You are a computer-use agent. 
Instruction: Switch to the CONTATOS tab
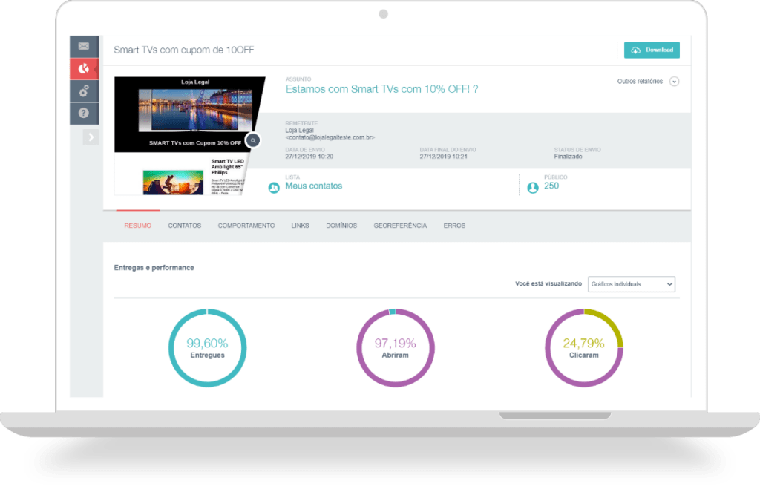(184, 226)
